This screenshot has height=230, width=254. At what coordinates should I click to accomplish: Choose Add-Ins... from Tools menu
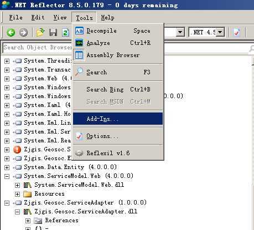(118, 119)
